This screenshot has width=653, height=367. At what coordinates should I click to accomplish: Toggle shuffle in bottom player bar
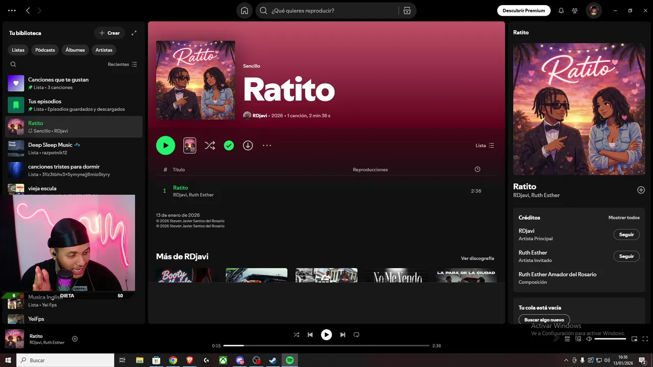pos(296,335)
